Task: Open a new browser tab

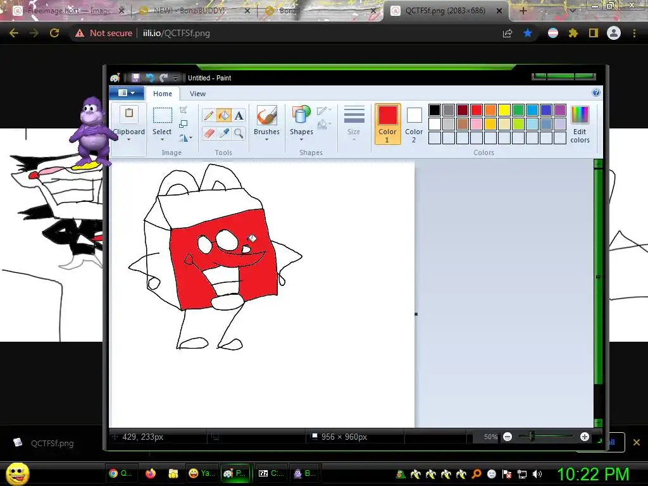Action: click(523, 11)
